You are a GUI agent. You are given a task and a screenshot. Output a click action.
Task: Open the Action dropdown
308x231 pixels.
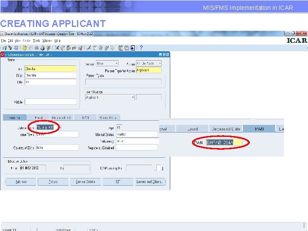(x=149, y=63)
